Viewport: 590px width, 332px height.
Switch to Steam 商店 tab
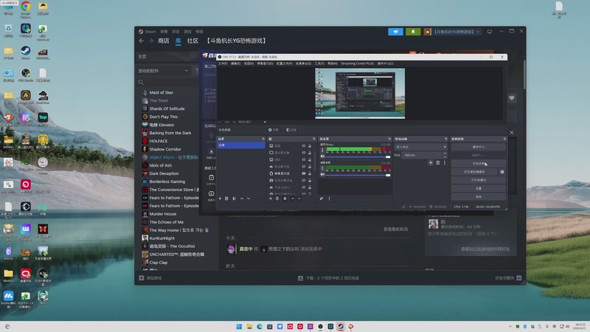pyautogui.click(x=163, y=41)
